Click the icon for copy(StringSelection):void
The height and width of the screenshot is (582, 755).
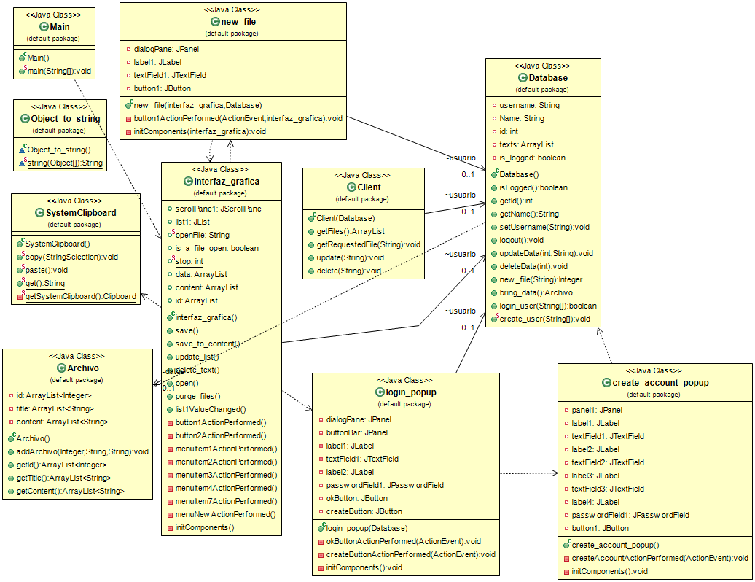[20, 257]
